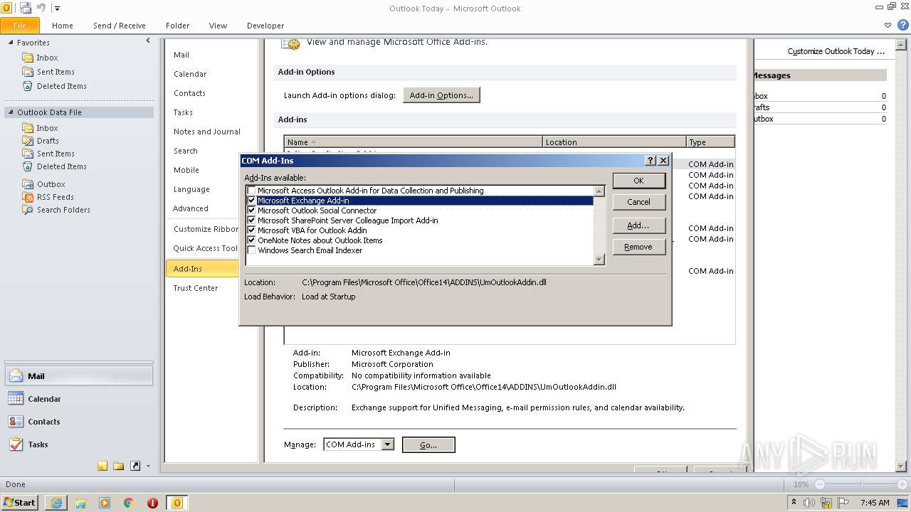Open Shortcuts icon in navigation bar
This screenshot has height=512, width=911.
135,466
